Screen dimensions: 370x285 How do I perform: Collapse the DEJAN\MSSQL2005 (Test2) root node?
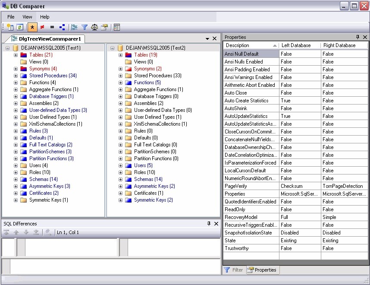(x=112, y=48)
